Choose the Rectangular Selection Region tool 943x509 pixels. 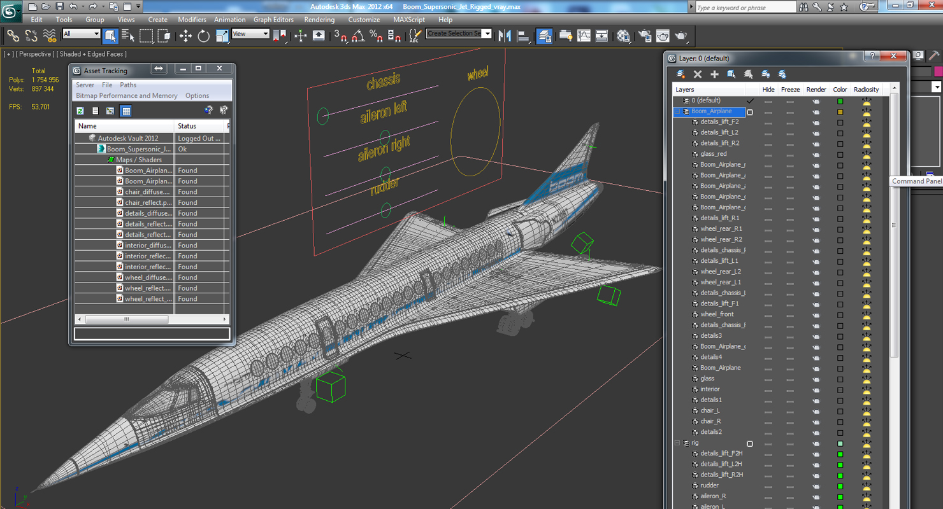click(x=147, y=36)
